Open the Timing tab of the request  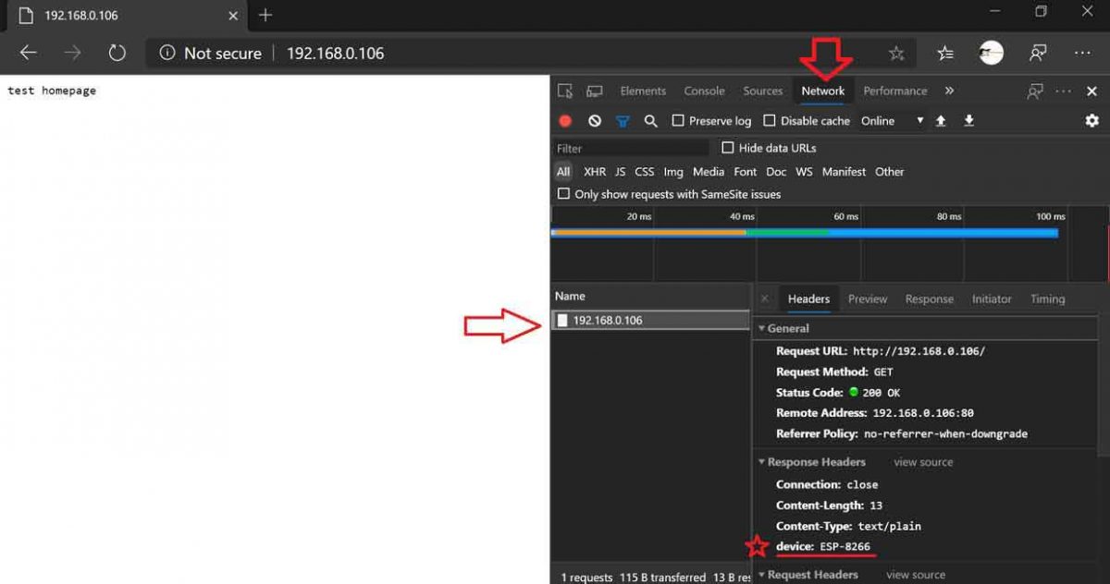tap(1048, 299)
